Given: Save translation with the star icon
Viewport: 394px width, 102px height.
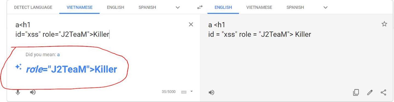Looking at the screenshot, I should pos(384,24).
